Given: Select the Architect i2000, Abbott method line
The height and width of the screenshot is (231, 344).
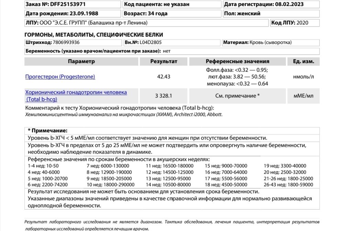Looking at the screenshot, I should pyautogui.click(x=124, y=114).
